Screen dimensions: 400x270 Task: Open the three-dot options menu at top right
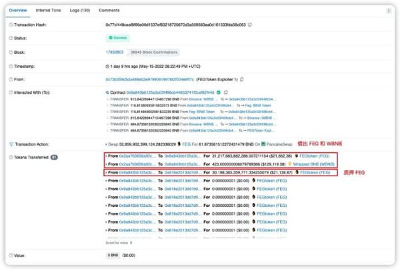tap(389, 10)
